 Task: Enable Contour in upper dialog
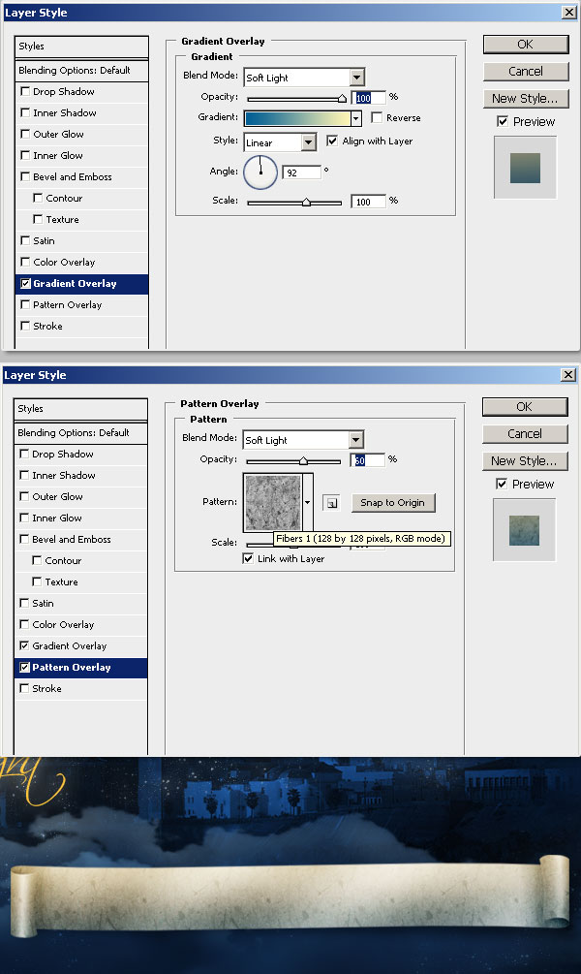(x=38, y=198)
